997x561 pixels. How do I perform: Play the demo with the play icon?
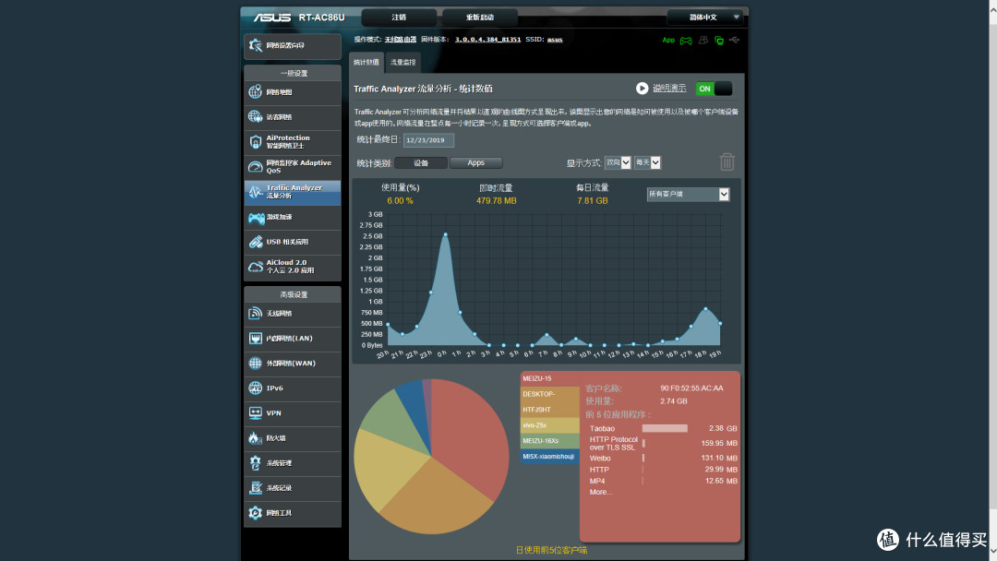point(643,89)
